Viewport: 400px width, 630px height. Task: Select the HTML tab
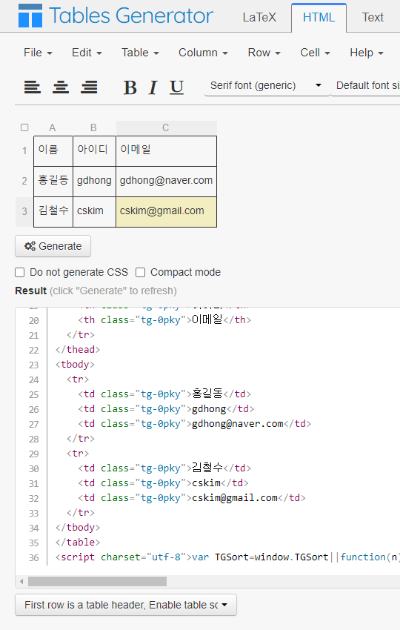click(319, 17)
